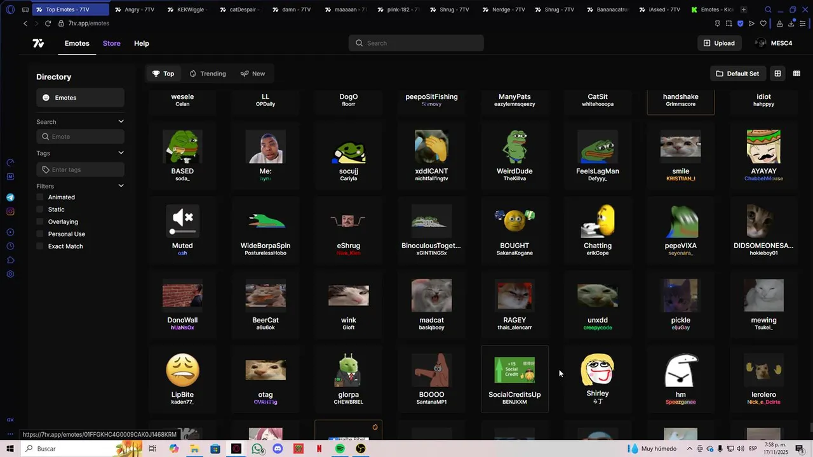Open the WideBorpaSpin emote
The height and width of the screenshot is (457, 813).
point(265,230)
